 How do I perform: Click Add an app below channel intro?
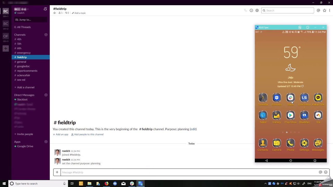tap(61, 135)
